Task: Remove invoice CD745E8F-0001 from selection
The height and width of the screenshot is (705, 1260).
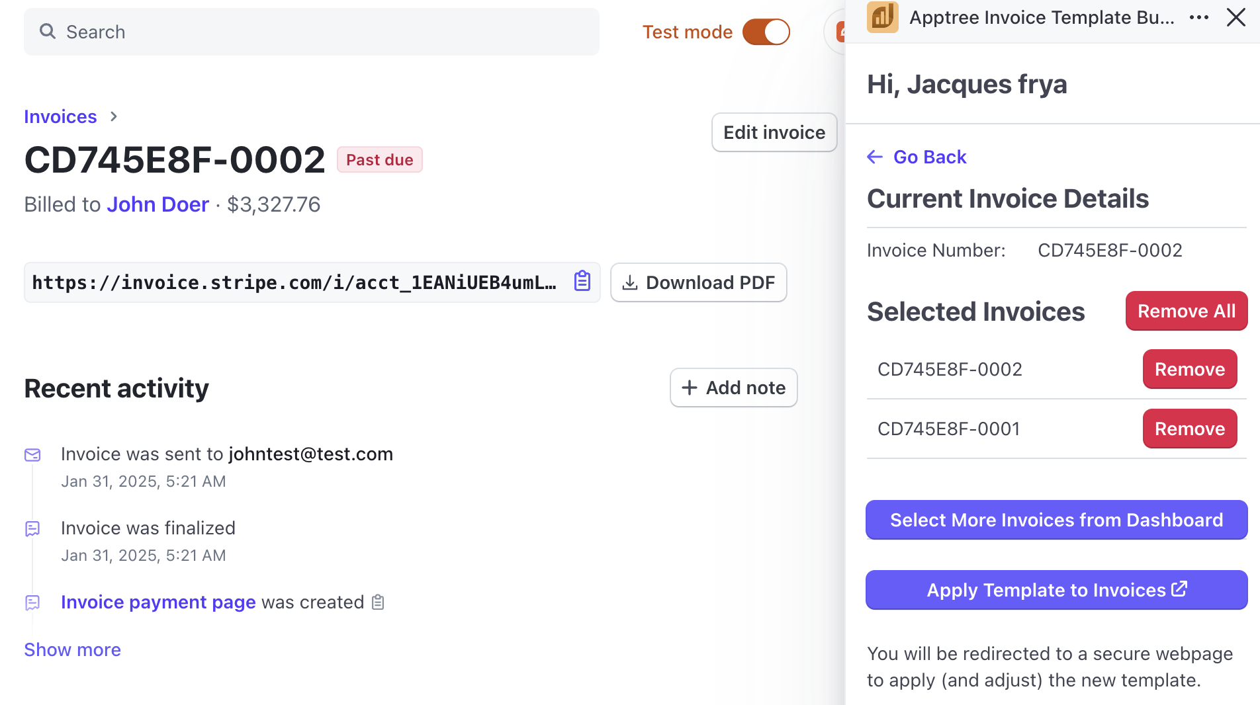Action: pyautogui.click(x=1189, y=429)
